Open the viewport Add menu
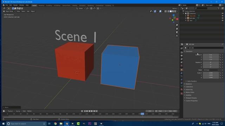Image resolution: width=225 pixels, height=126 pixels. pos(28,11)
